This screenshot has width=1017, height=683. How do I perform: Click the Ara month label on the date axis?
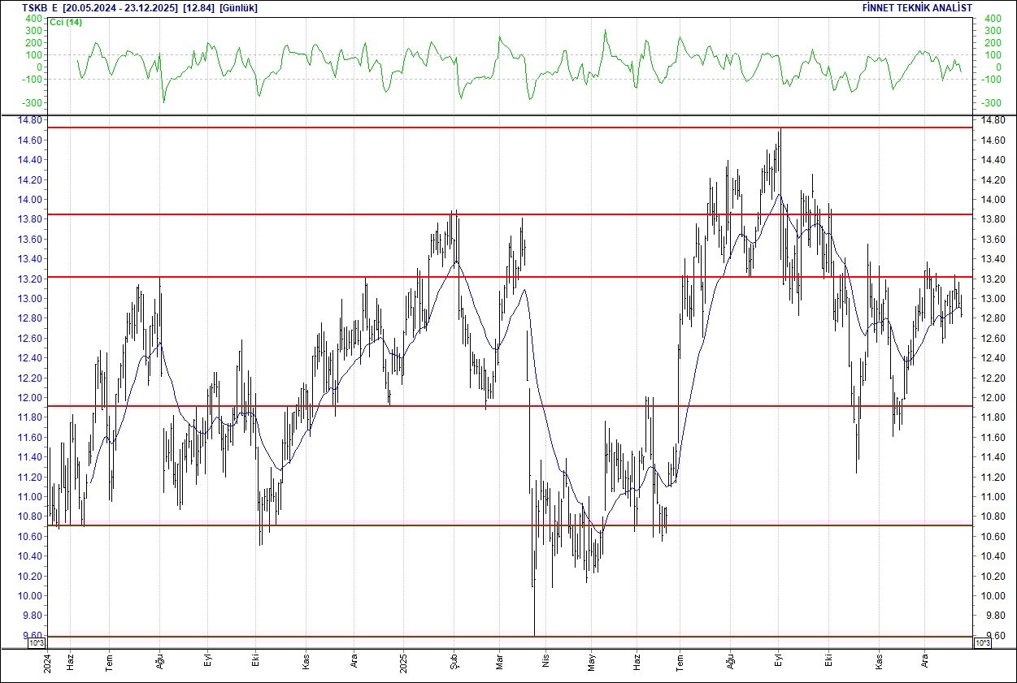coord(924,660)
